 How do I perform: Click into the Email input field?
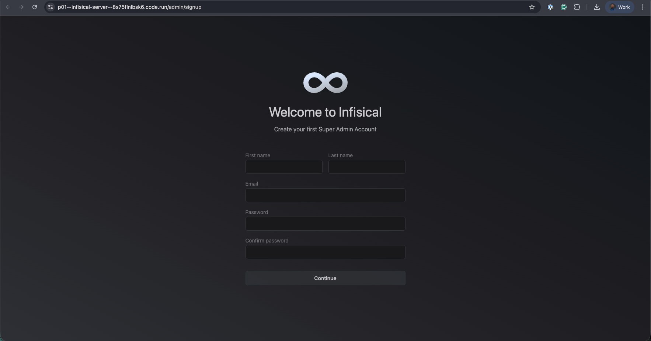pos(325,195)
